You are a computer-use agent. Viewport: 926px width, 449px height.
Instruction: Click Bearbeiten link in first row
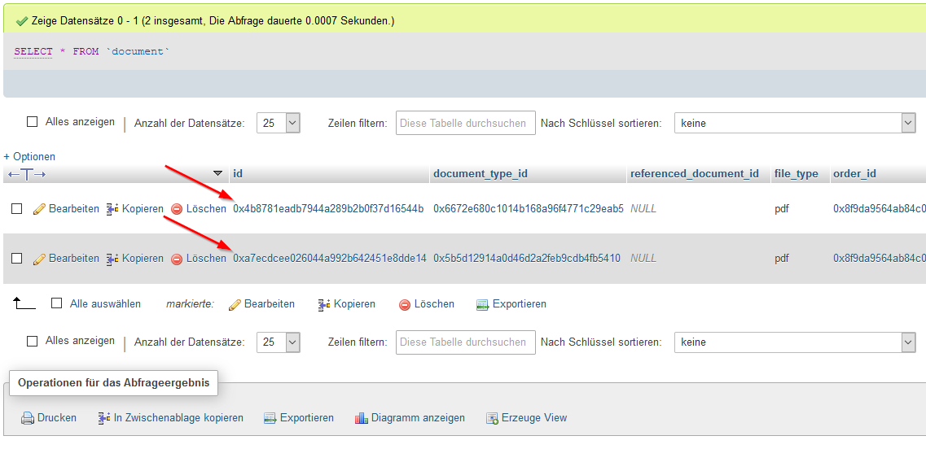tap(74, 209)
